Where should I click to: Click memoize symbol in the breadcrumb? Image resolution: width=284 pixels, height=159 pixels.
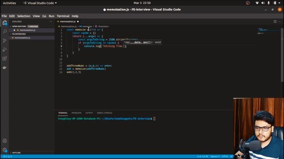coord(87,26)
